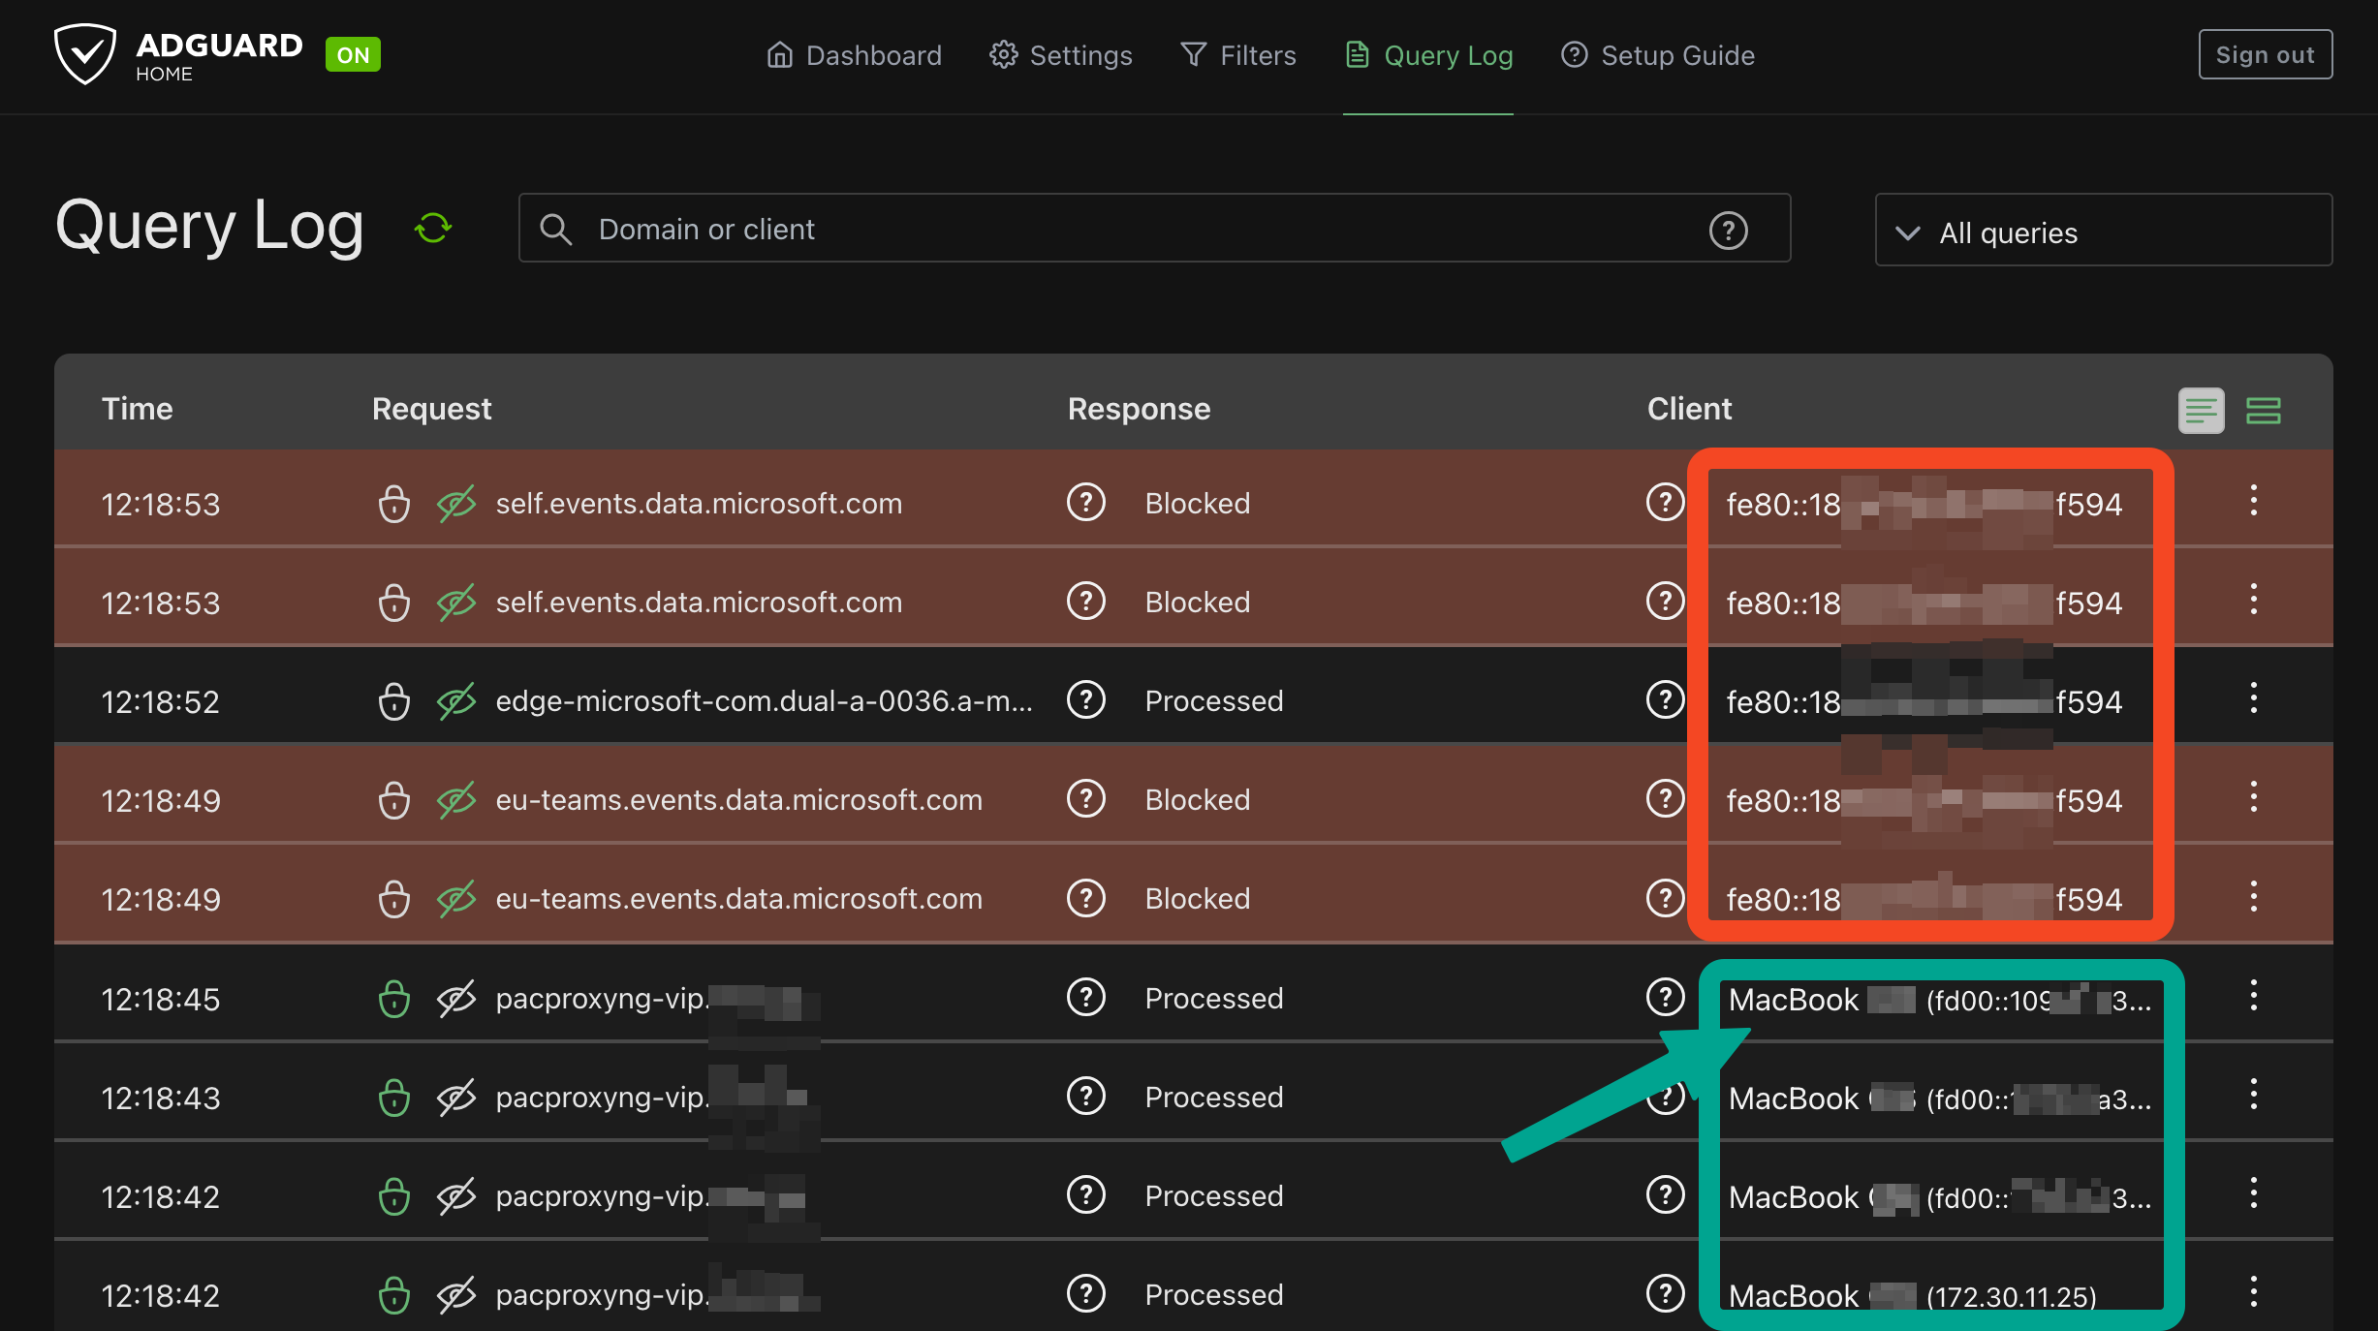
Task: Open three-dot menu on the first row
Action: tap(2254, 501)
